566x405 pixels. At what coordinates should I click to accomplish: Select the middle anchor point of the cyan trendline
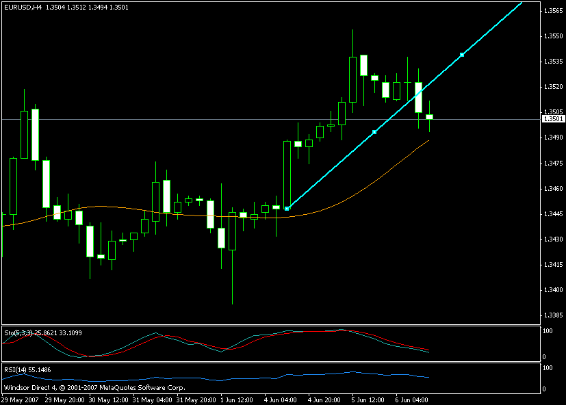coord(374,131)
